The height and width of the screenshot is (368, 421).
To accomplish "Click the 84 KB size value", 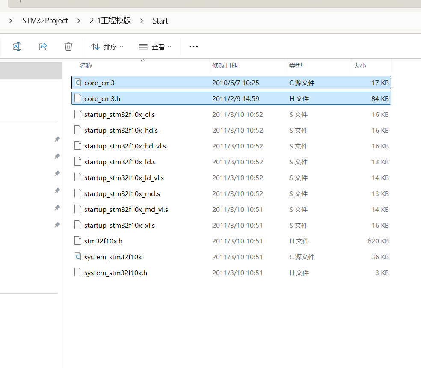I will [x=380, y=98].
